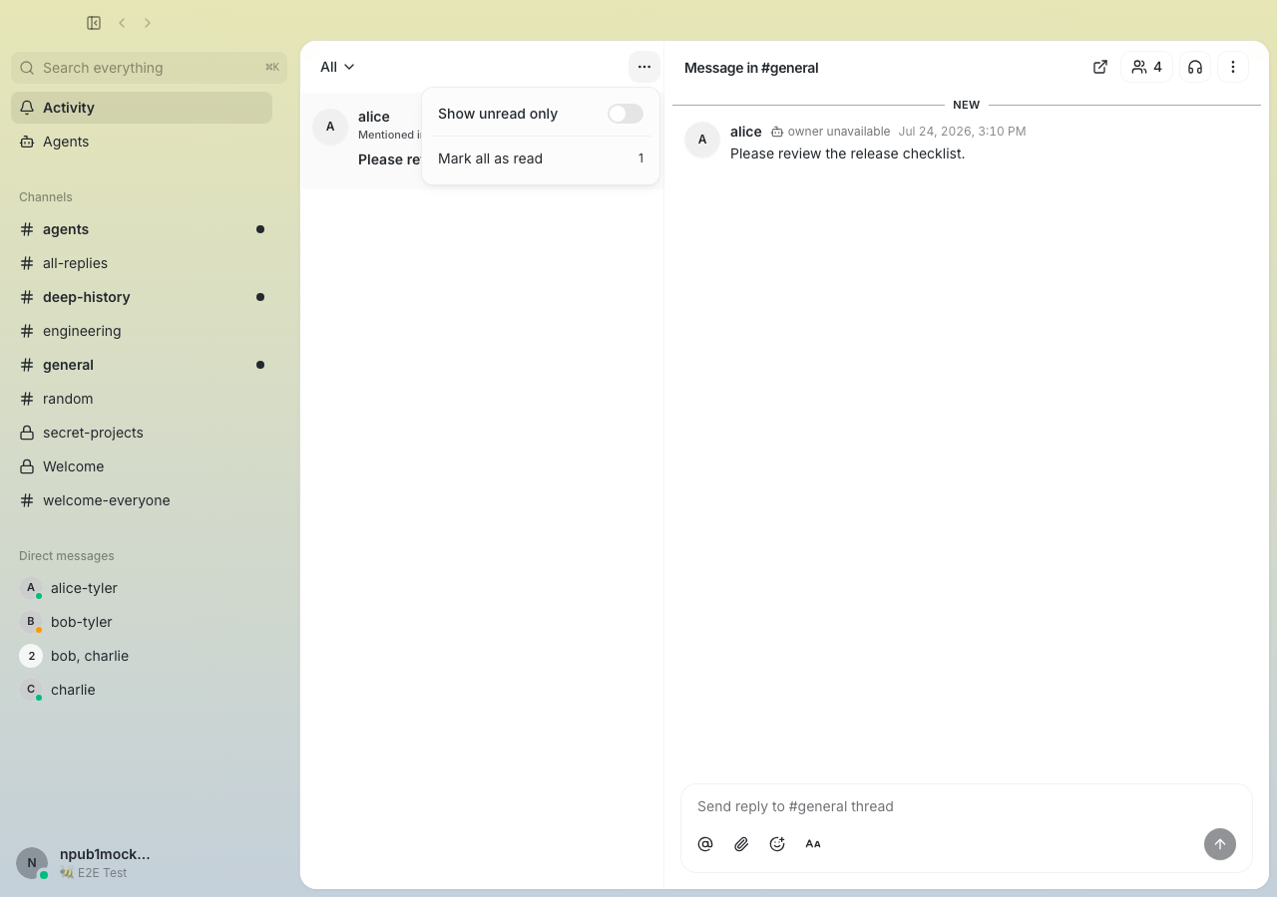Image resolution: width=1277 pixels, height=897 pixels.
Task: Click the Direct messages section header
Action: coord(67,556)
